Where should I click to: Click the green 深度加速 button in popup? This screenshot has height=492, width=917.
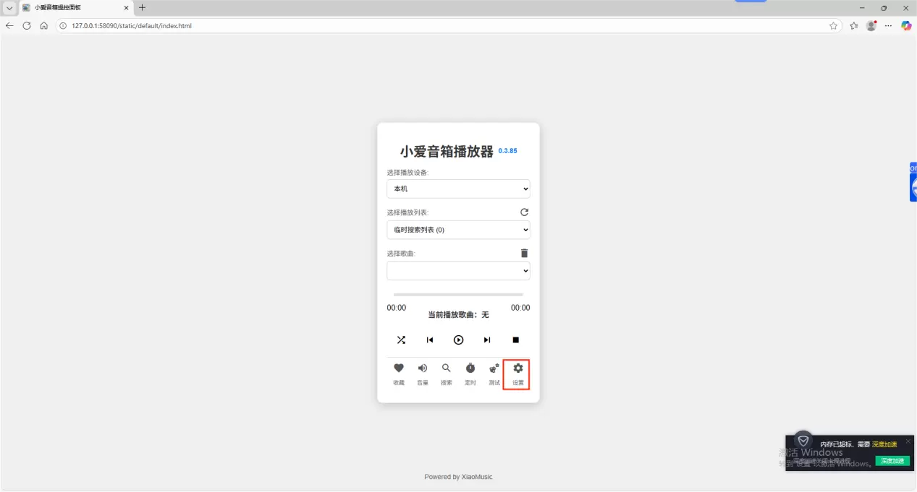pos(892,461)
